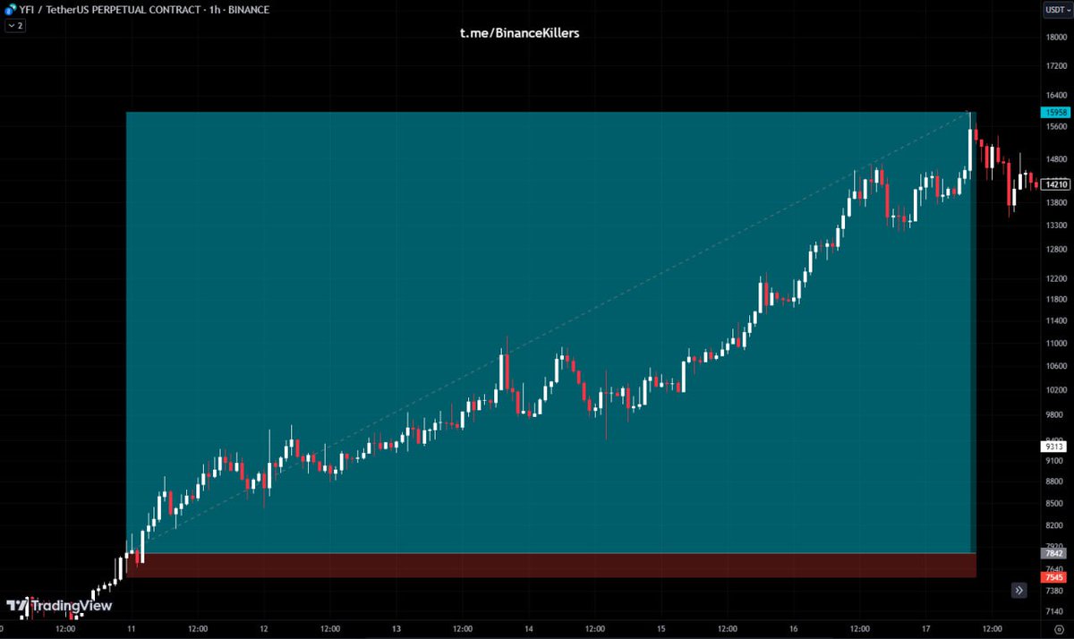Select the teal profit zone of the long position

[x=550, y=332]
